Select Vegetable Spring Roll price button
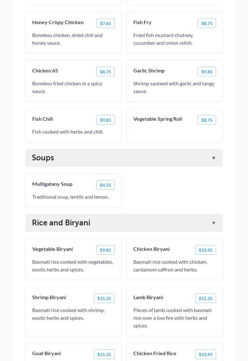Image resolution: width=248 pixels, height=361 pixels. tap(207, 120)
